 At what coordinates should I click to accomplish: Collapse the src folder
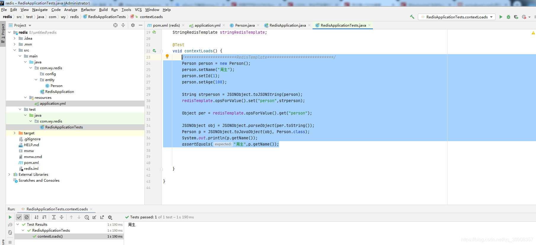(15, 50)
